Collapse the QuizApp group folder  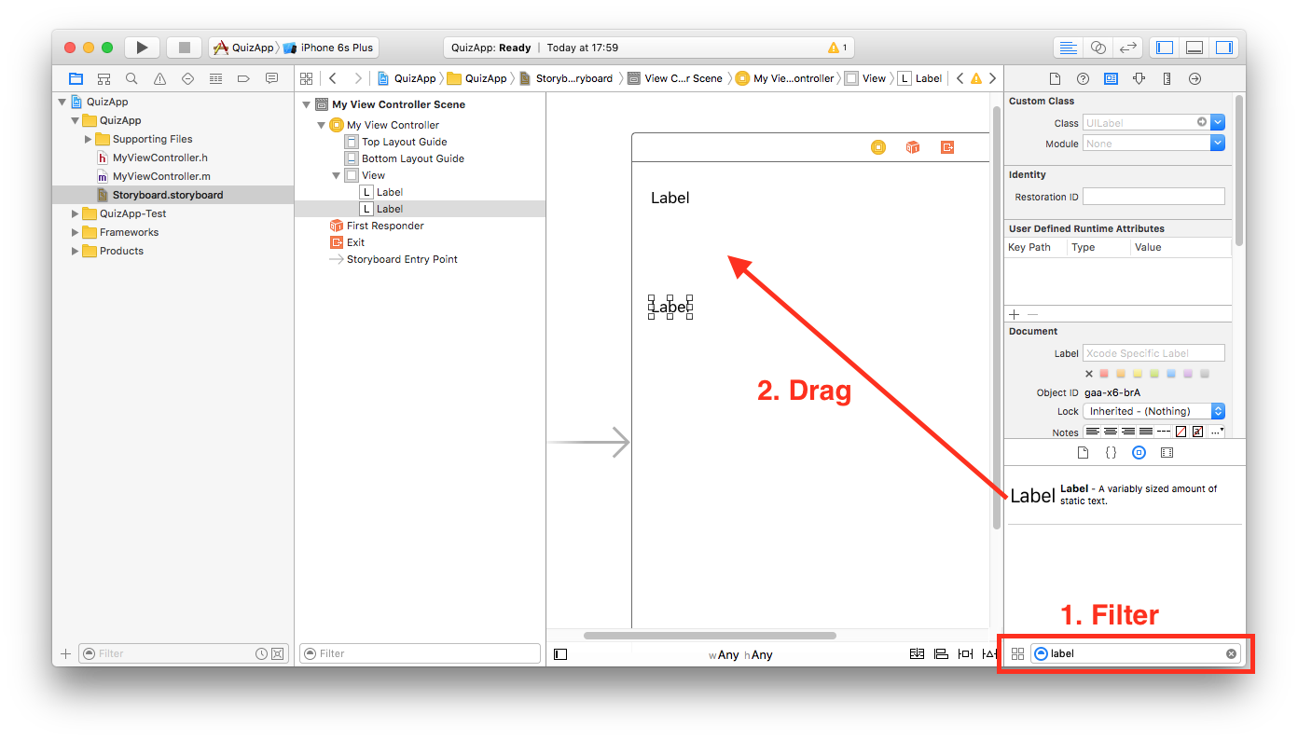tap(75, 120)
